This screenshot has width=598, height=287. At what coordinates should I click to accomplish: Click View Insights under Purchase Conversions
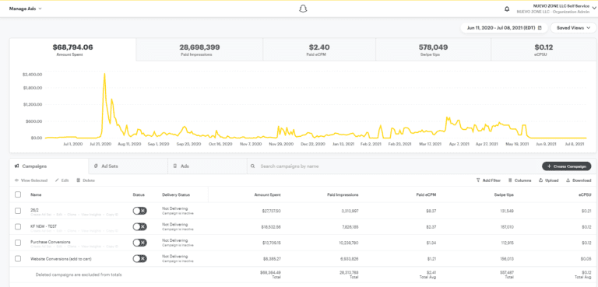click(90, 247)
